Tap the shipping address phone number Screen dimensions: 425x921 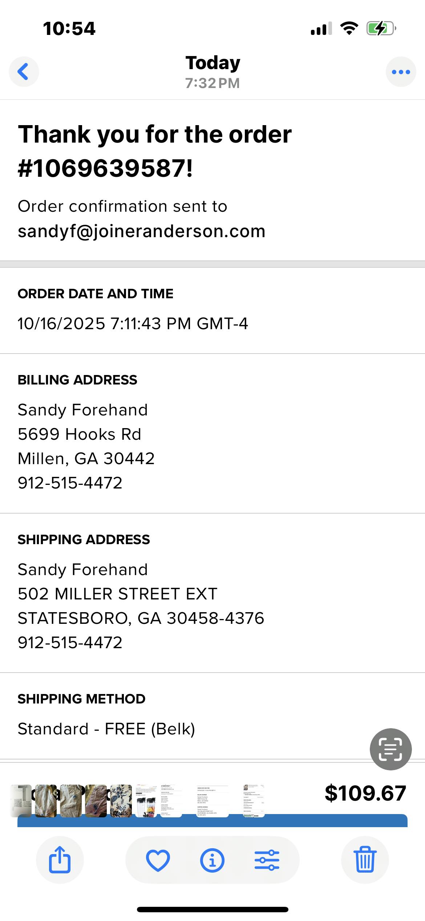click(x=70, y=642)
